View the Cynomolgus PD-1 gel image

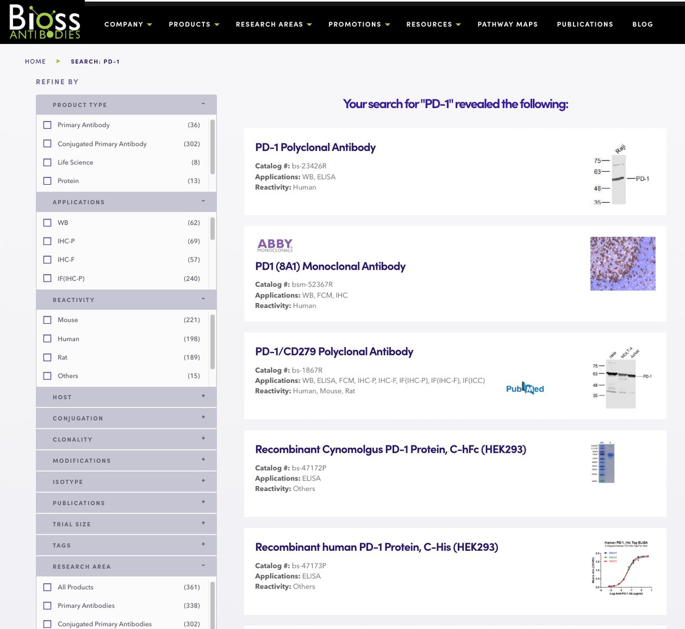pyautogui.click(x=603, y=462)
